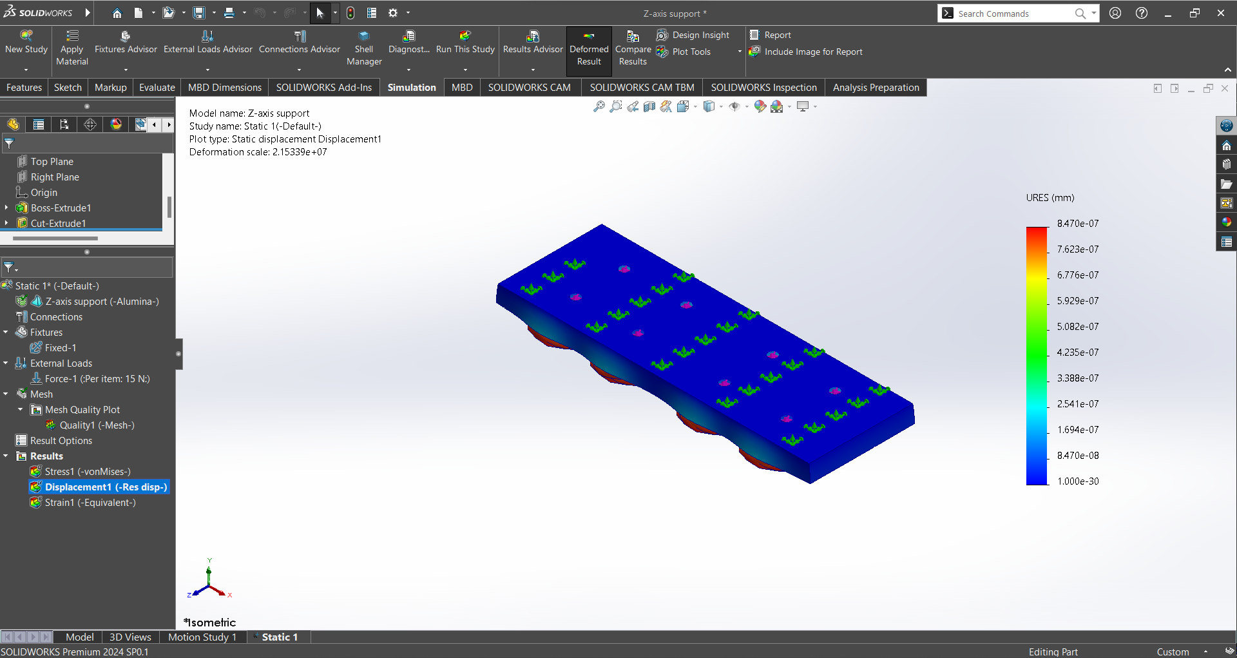
Task: Click the Rebuild traffic light icon
Action: [350, 13]
